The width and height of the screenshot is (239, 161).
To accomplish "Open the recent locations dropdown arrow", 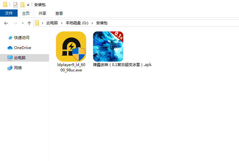I will click(23, 23).
